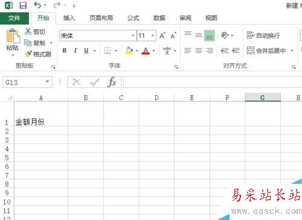The height and width of the screenshot is (220, 302).
Task: Toggle Underline formatting
Action: [86, 51]
